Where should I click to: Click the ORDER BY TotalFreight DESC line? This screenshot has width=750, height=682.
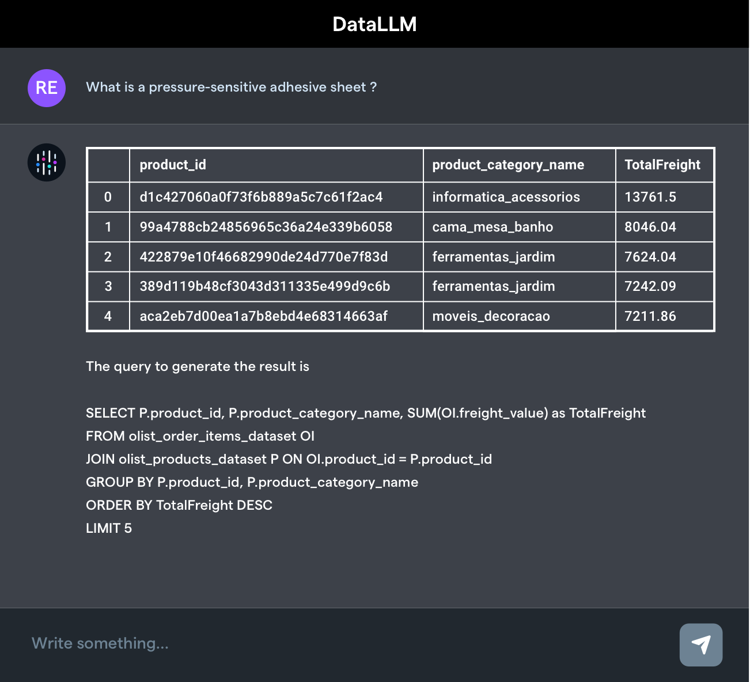pos(179,505)
